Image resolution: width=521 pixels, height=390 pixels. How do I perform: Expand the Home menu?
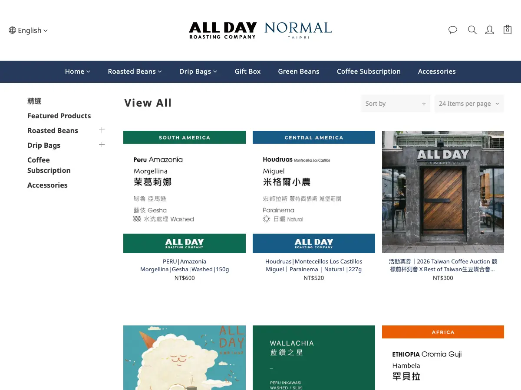point(78,71)
